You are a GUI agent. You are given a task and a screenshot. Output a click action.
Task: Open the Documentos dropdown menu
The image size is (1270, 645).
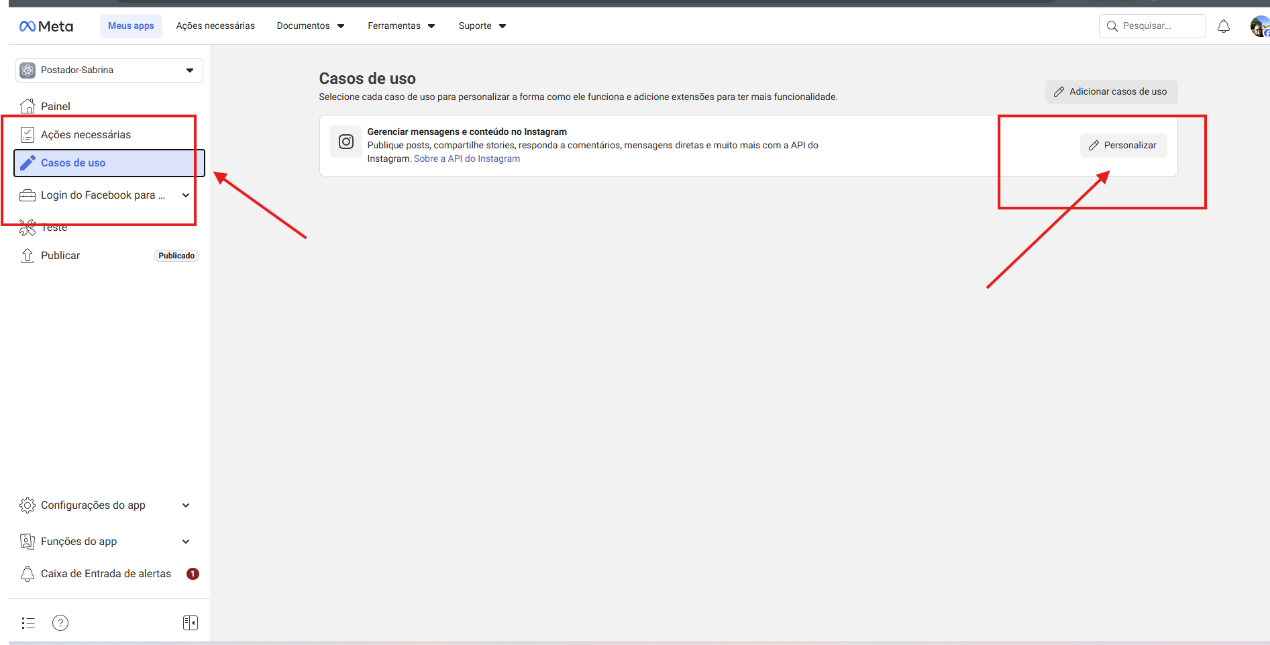311,26
